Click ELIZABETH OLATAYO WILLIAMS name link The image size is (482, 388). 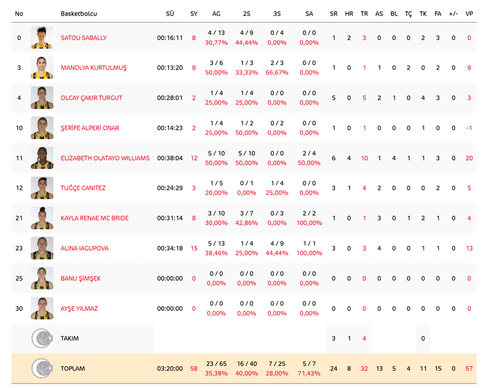105,158
